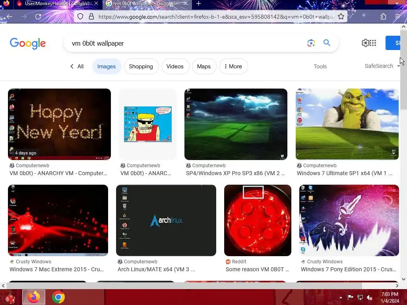Open the red glowing circles Reddit thumbnail

pos(258,220)
